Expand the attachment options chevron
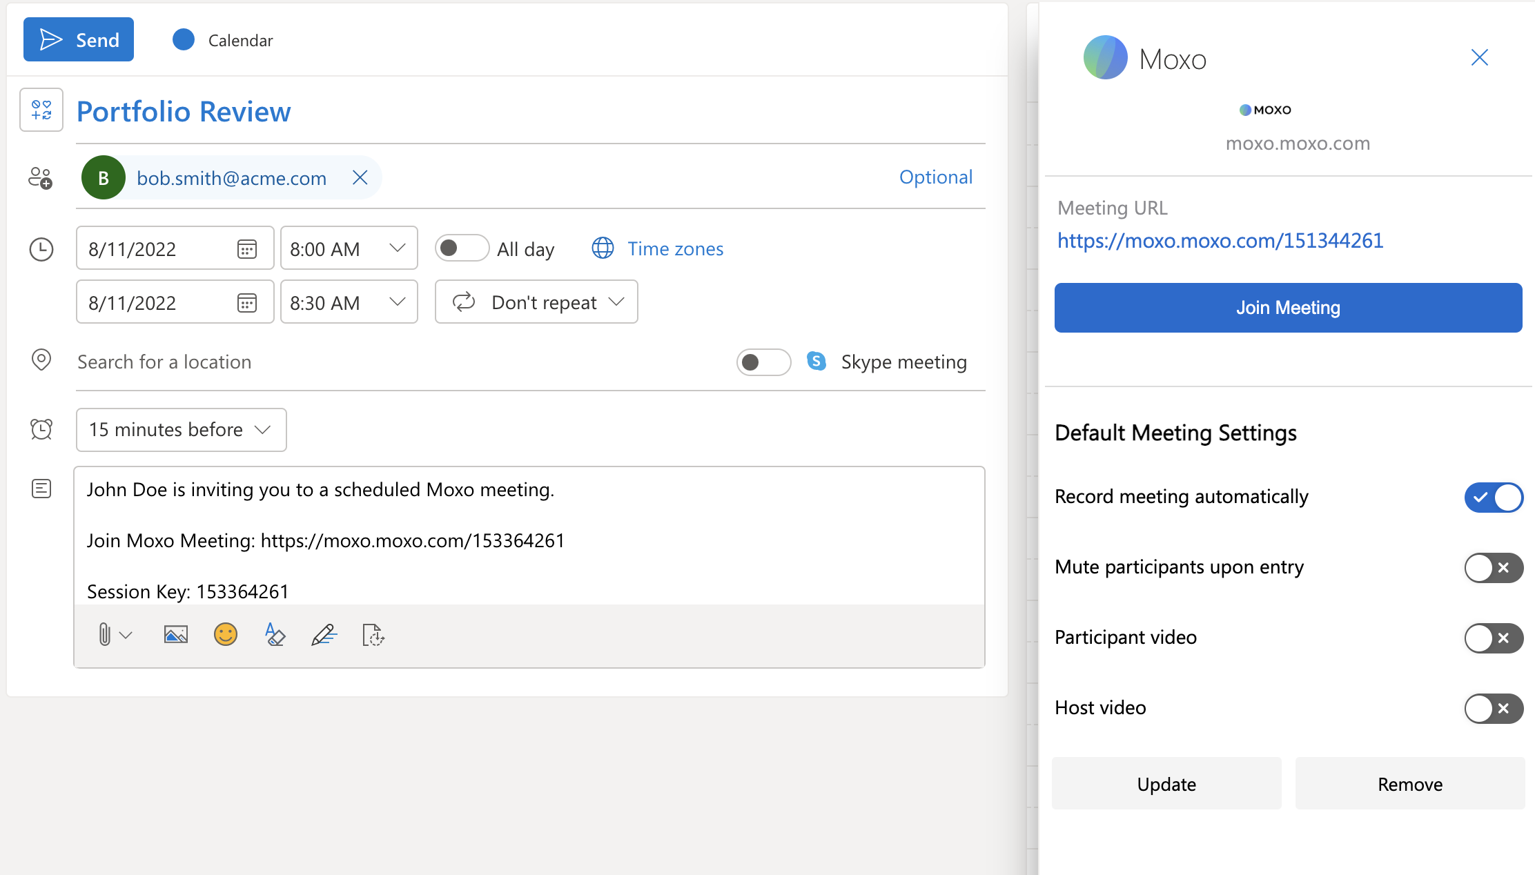 tap(126, 635)
